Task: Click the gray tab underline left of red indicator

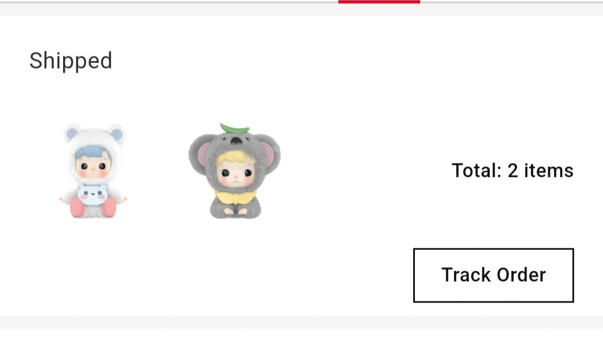Action: coord(169,2)
